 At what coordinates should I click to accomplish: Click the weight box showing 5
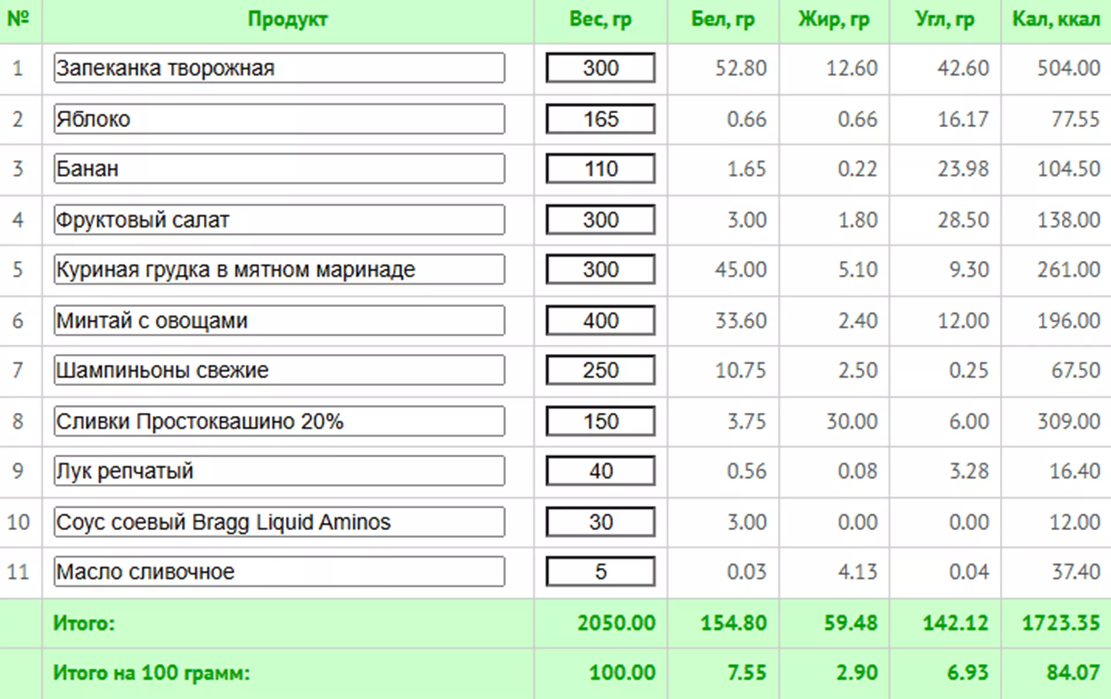tap(600, 571)
